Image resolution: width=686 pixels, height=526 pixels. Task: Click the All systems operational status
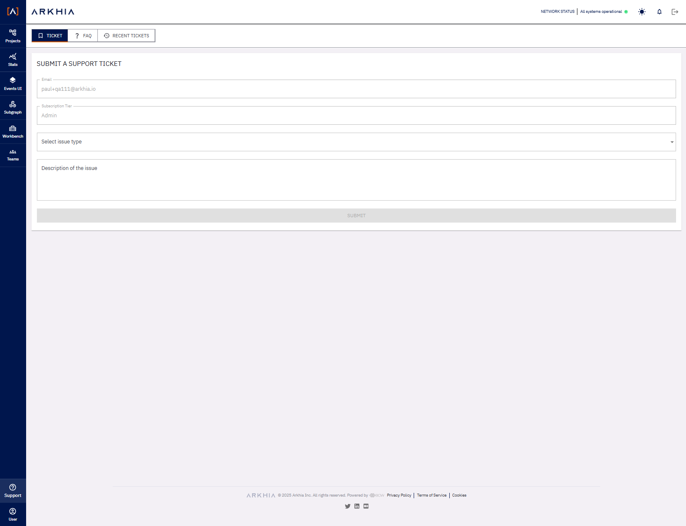(601, 12)
